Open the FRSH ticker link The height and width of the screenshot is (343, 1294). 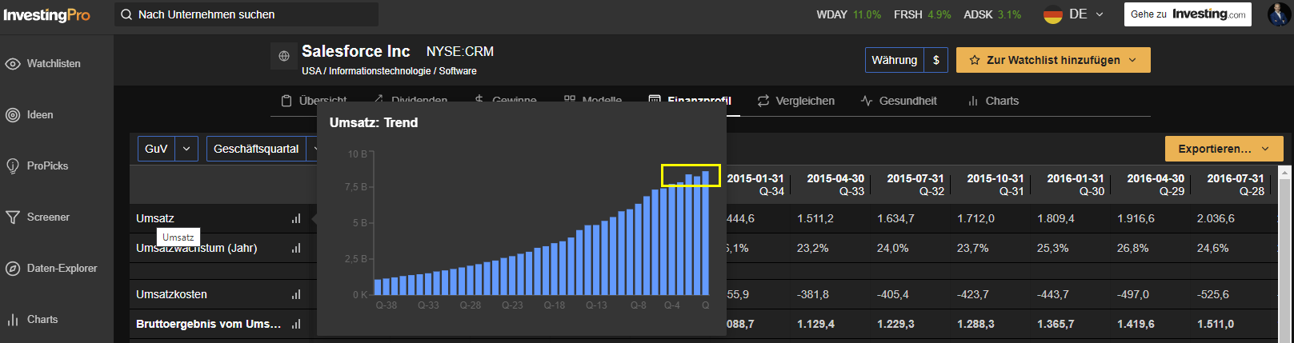(923, 14)
